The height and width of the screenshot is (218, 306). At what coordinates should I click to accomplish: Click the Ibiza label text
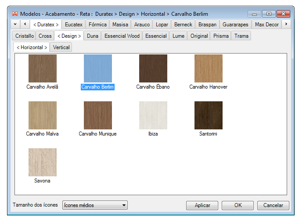[x=153, y=134]
